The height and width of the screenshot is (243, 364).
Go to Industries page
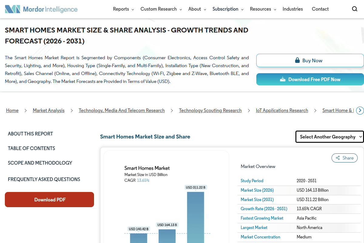pyautogui.click(x=293, y=9)
